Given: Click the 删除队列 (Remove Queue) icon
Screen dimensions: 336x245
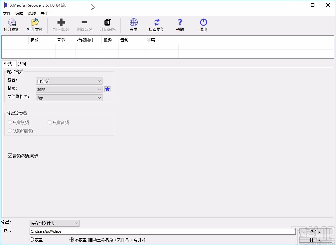Looking at the screenshot, I should click(84, 25).
